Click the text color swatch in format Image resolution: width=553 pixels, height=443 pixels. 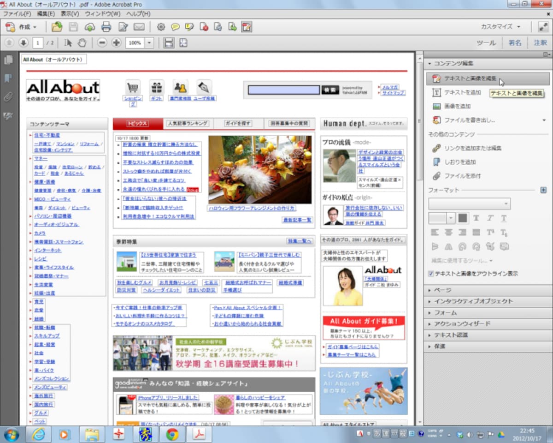click(x=463, y=218)
